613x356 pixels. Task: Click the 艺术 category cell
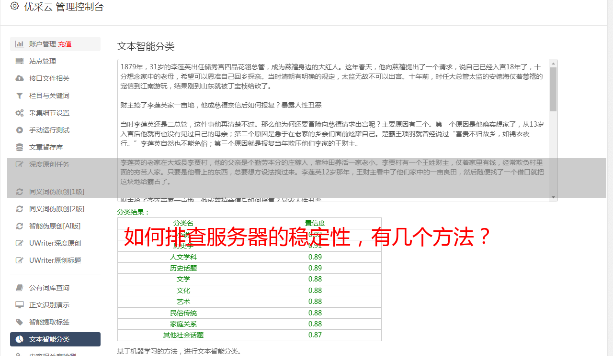tap(183, 302)
